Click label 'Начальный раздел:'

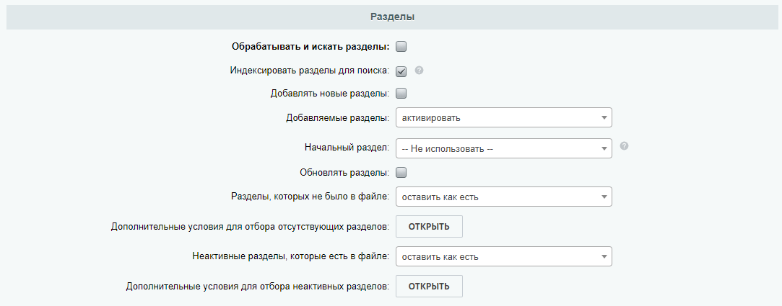(x=347, y=148)
